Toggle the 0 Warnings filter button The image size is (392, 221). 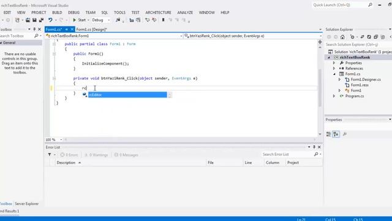(96, 155)
